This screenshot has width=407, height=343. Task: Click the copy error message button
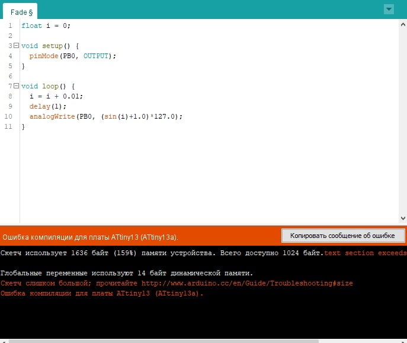click(x=343, y=236)
